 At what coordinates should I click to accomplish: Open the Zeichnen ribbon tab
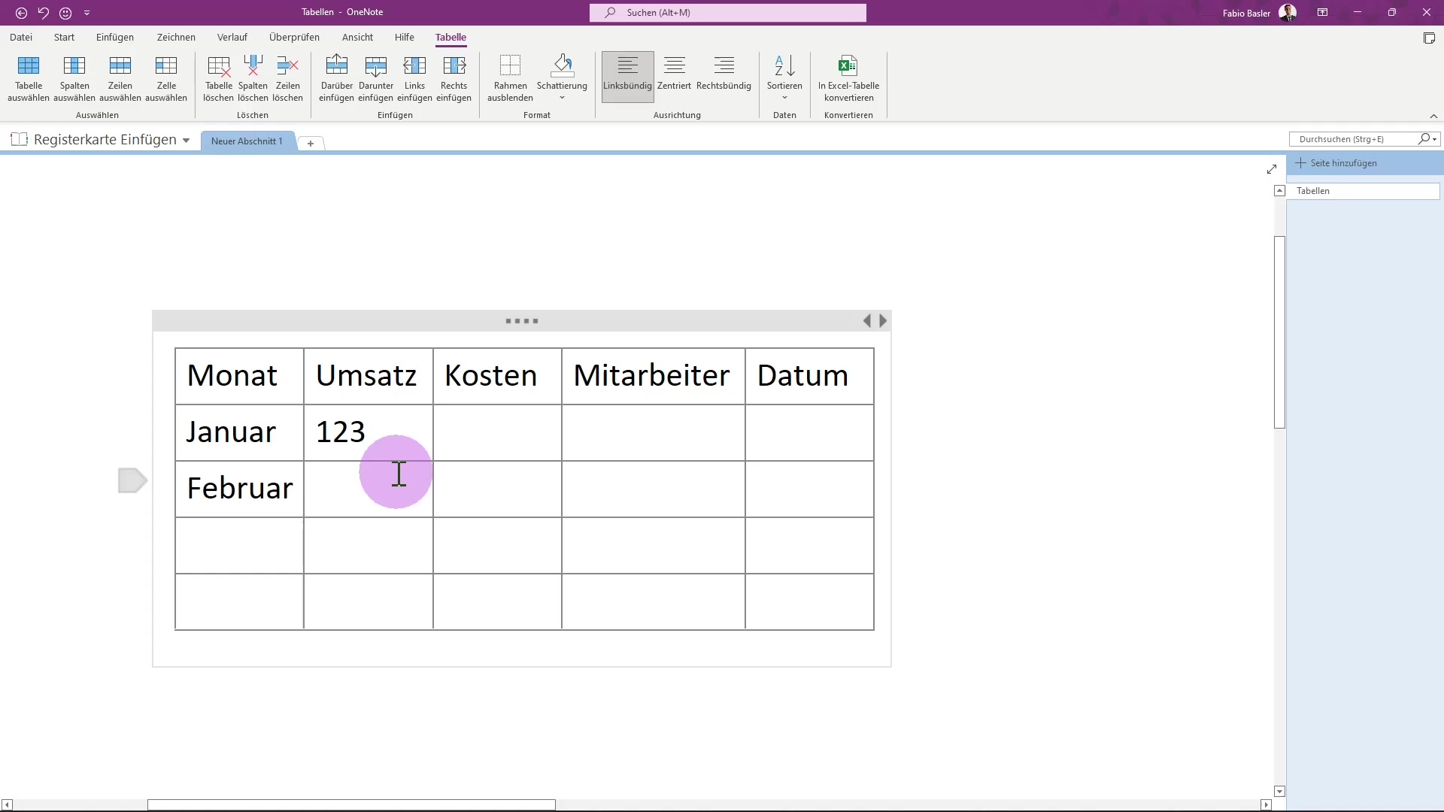point(176,37)
